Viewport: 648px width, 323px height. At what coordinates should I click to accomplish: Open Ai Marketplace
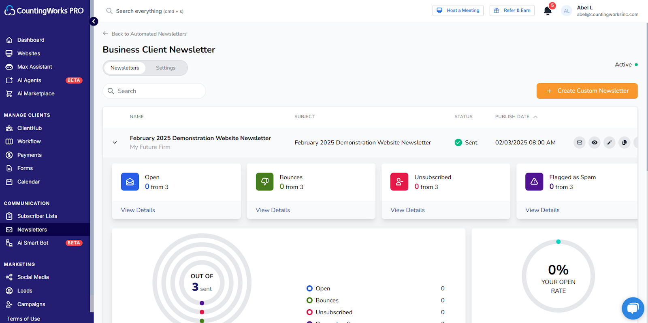[36, 93]
